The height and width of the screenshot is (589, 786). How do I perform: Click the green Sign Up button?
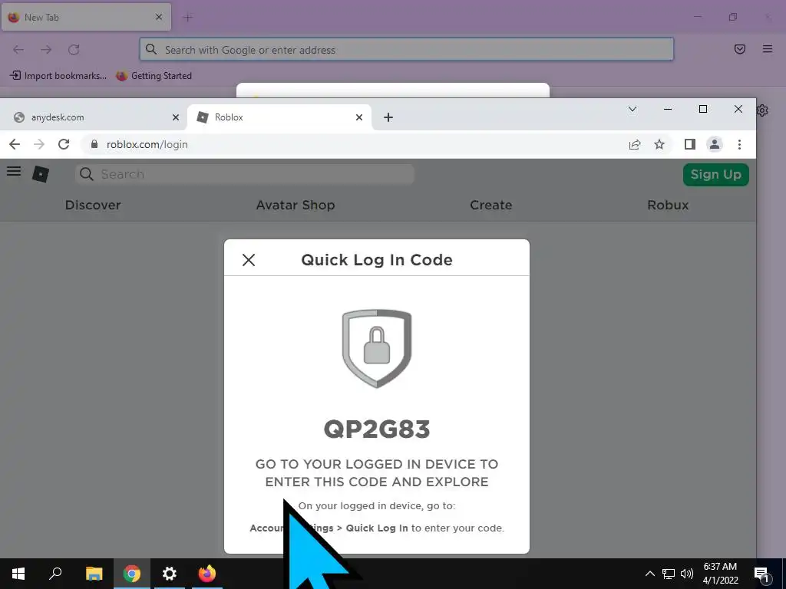pyautogui.click(x=716, y=174)
